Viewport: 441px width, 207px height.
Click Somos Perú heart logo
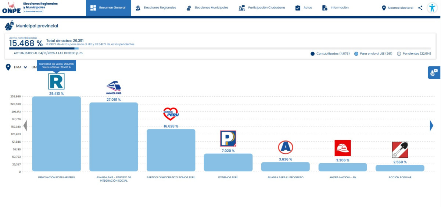(x=171, y=114)
